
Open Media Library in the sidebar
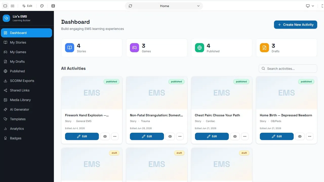click(x=27, y=100)
